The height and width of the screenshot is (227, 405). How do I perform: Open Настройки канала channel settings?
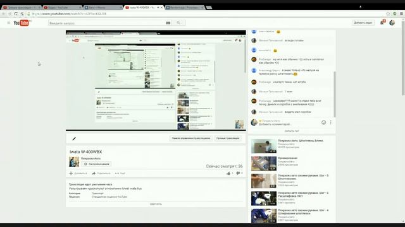pos(96,164)
